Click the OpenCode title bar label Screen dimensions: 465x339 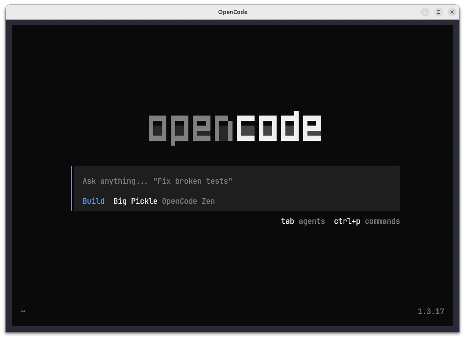coord(232,12)
